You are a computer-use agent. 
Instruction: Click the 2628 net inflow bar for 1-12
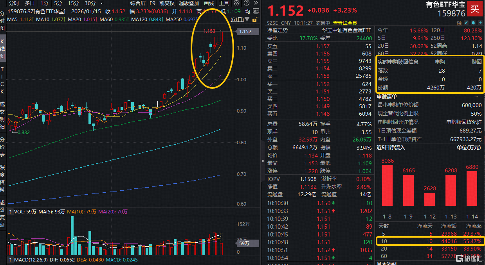coord(429,199)
